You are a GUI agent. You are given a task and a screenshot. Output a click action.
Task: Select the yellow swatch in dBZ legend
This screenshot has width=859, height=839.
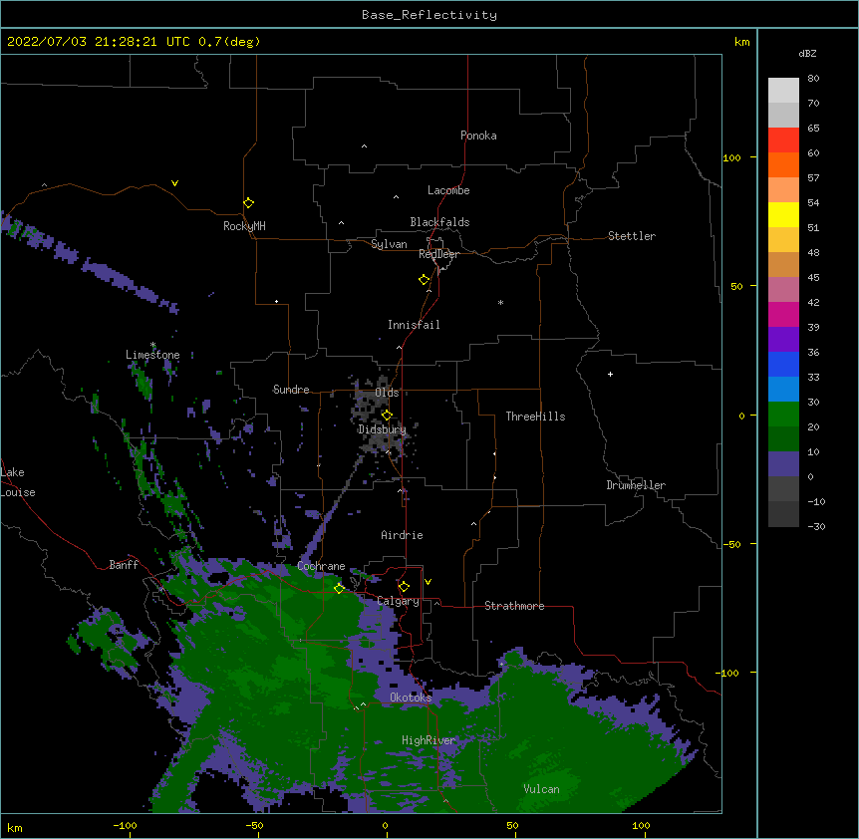(x=783, y=214)
